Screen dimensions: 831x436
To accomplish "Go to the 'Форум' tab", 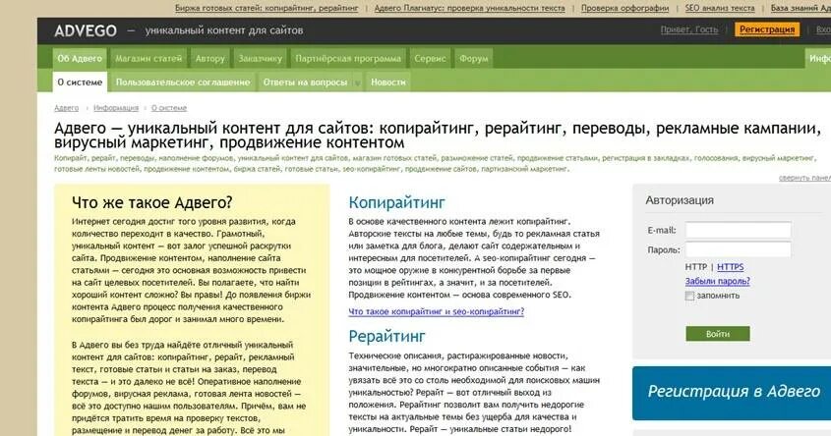I will [x=473, y=58].
